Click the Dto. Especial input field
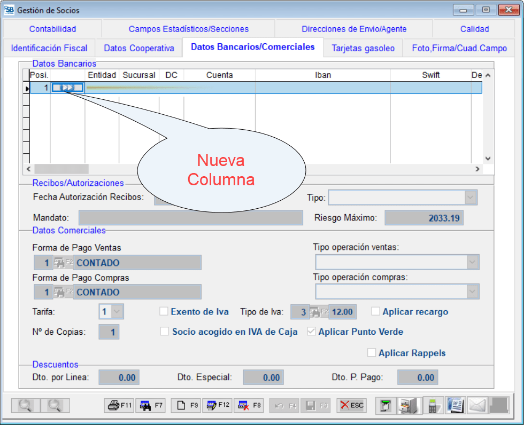 point(263,377)
